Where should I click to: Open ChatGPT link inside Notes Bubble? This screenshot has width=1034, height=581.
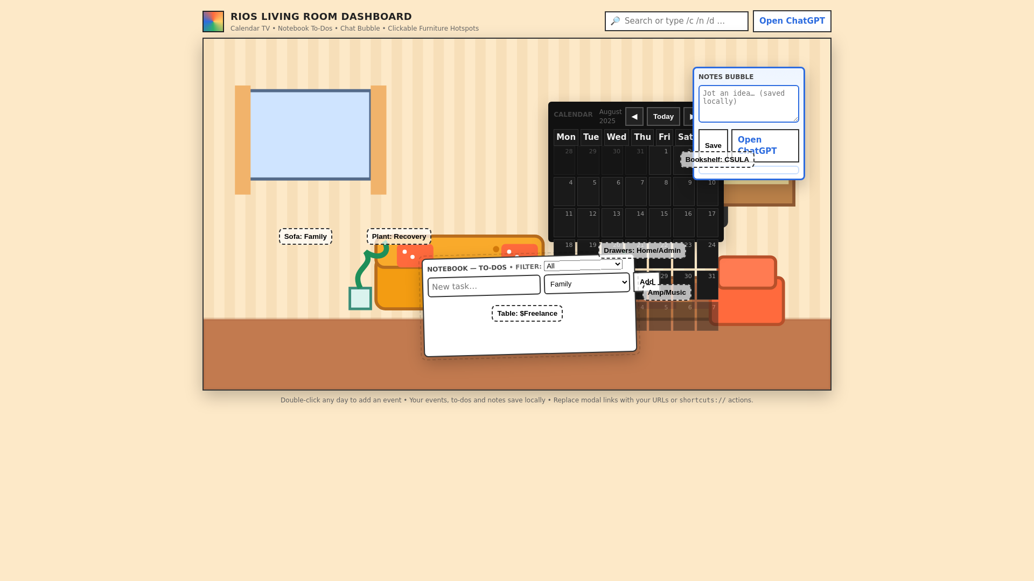click(x=765, y=145)
